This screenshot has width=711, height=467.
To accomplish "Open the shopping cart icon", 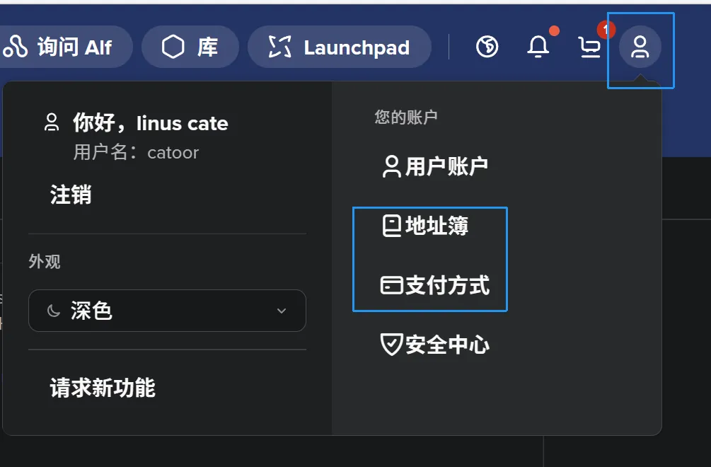I will (590, 47).
